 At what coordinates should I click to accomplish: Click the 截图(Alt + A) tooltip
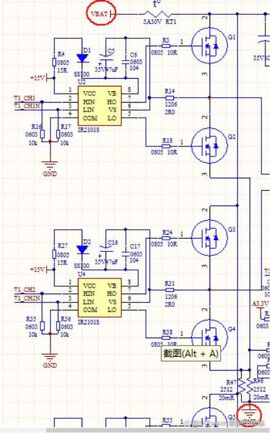click(x=191, y=353)
